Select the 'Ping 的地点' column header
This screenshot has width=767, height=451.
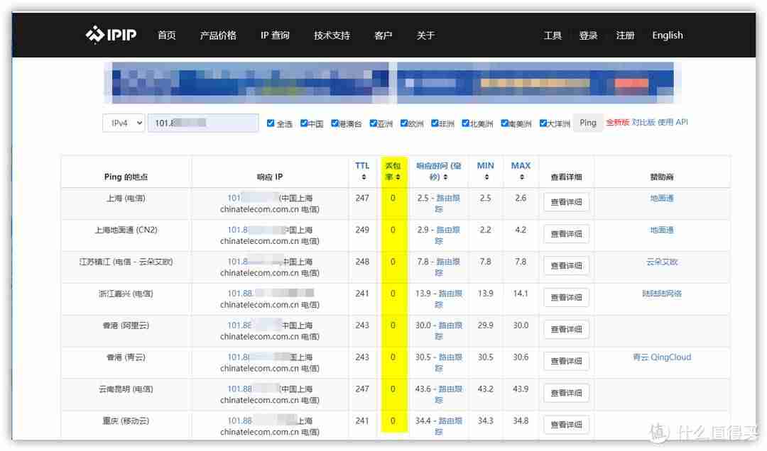(126, 177)
